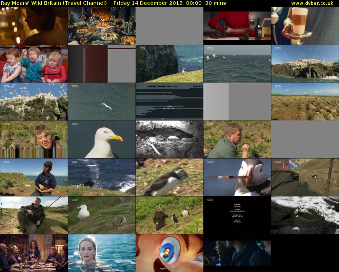Click the dinner party table thumbnail
Image resolution: width=339 pixels, height=272 pixels.
pos(34,253)
